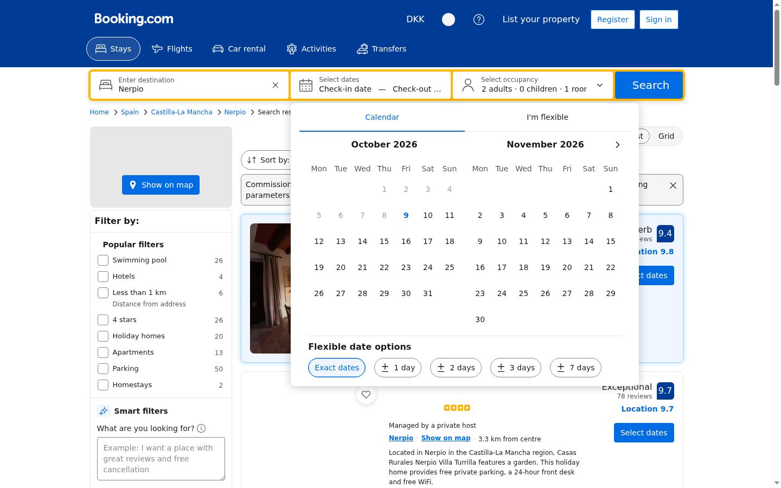Choose language via the round flag icon
The height and width of the screenshot is (488, 781).
click(x=449, y=20)
